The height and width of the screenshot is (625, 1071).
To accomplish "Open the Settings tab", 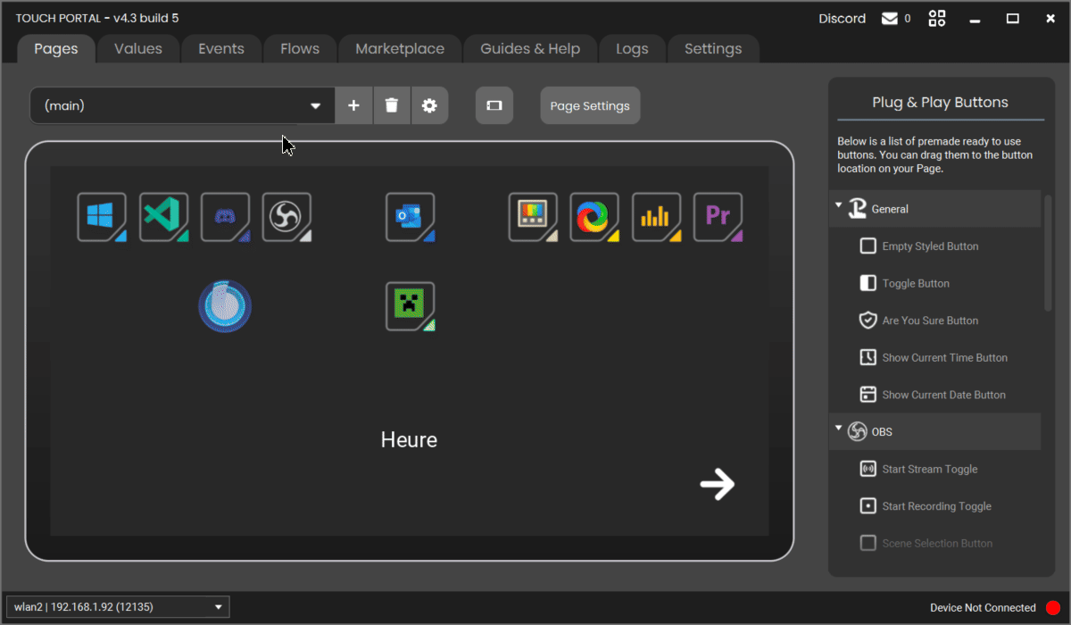I will 713,49.
